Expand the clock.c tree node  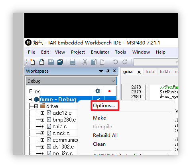[42, 133]
